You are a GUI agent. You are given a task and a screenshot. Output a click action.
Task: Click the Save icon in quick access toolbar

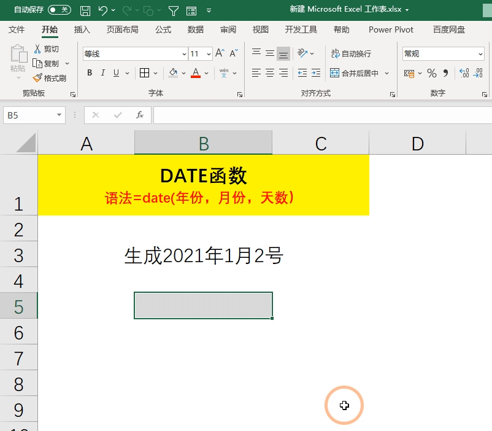86,10
